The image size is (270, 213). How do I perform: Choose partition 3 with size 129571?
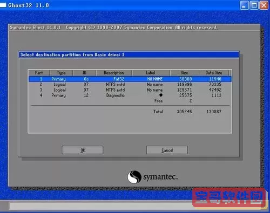click(130, 90)
